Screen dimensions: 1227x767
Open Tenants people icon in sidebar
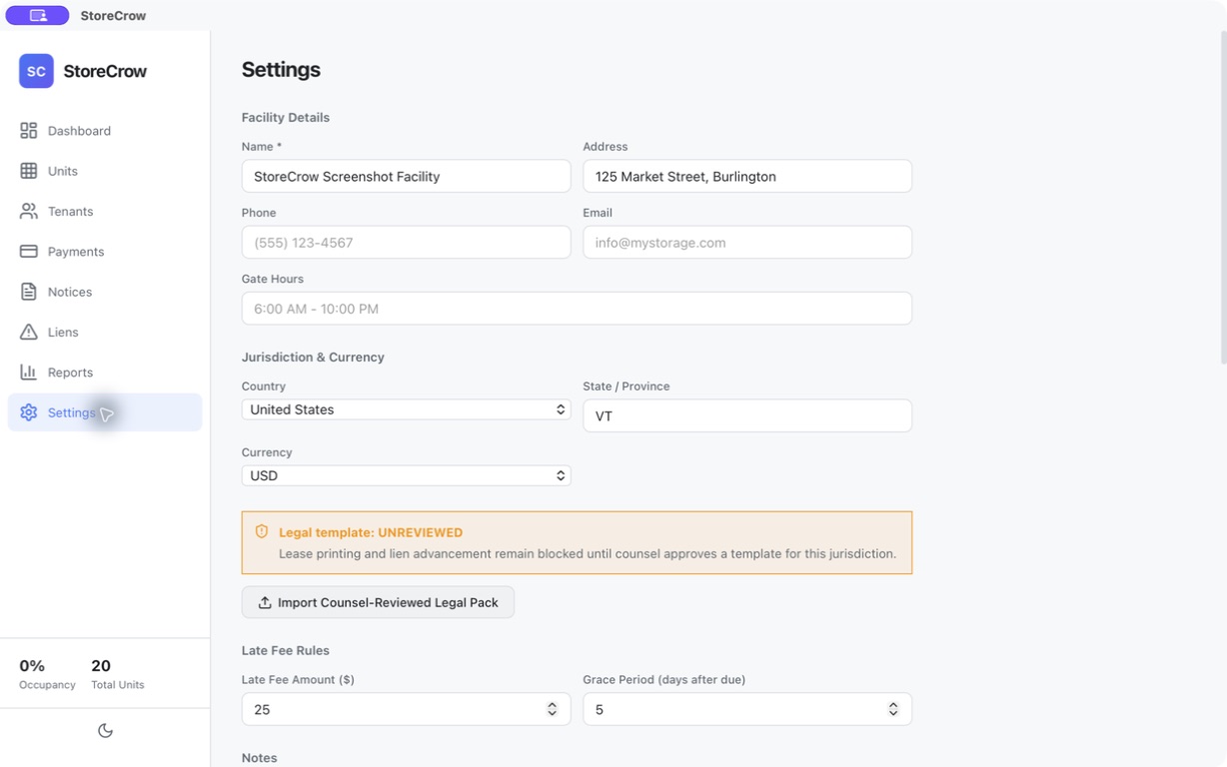(x=28, y=212)
